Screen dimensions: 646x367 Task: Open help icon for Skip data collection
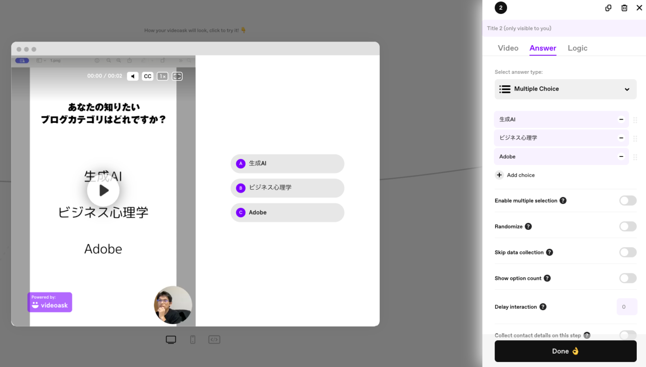click(550, 252)
